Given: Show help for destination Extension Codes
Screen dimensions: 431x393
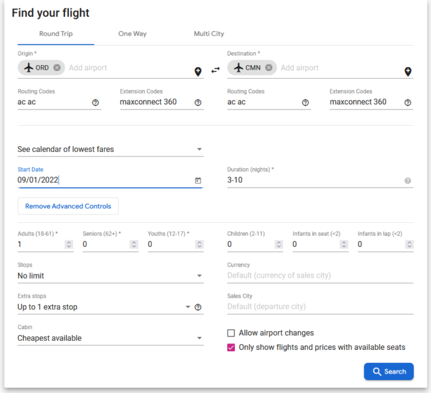Looking at the screenshot, I should pyautogui.click(x=408, y=102).
